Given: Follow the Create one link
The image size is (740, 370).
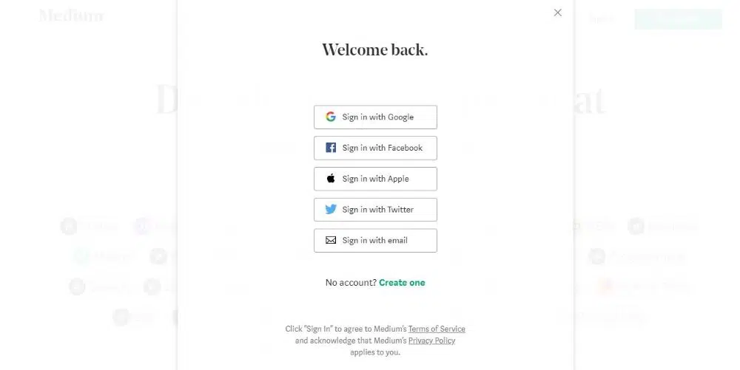Looking at the screenshot, I should pyautogui.click(x=402, y=282).
